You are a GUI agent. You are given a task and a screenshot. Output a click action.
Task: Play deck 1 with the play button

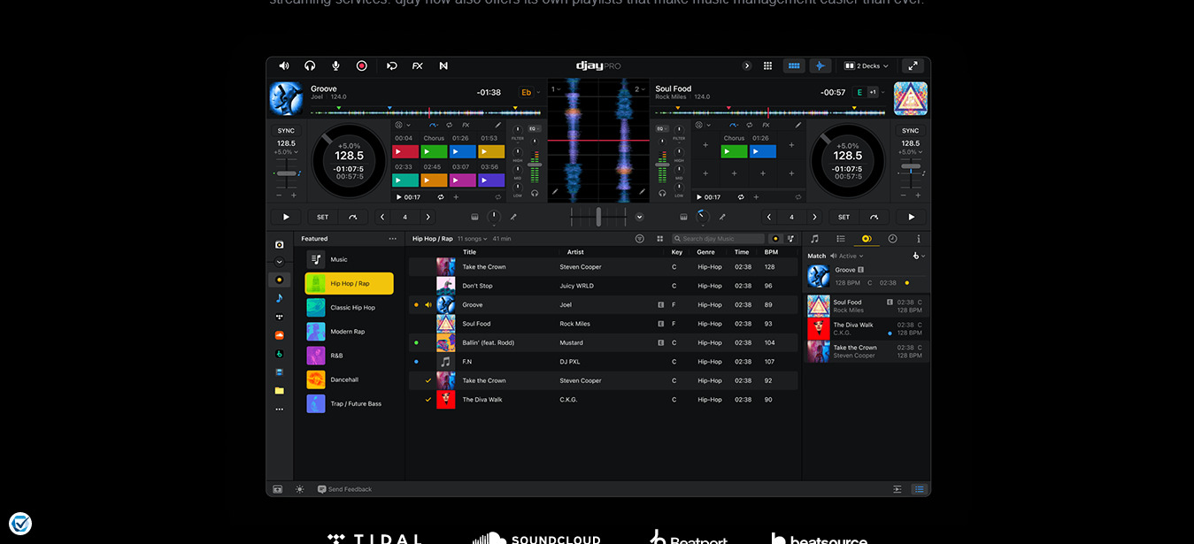point(286,217)
